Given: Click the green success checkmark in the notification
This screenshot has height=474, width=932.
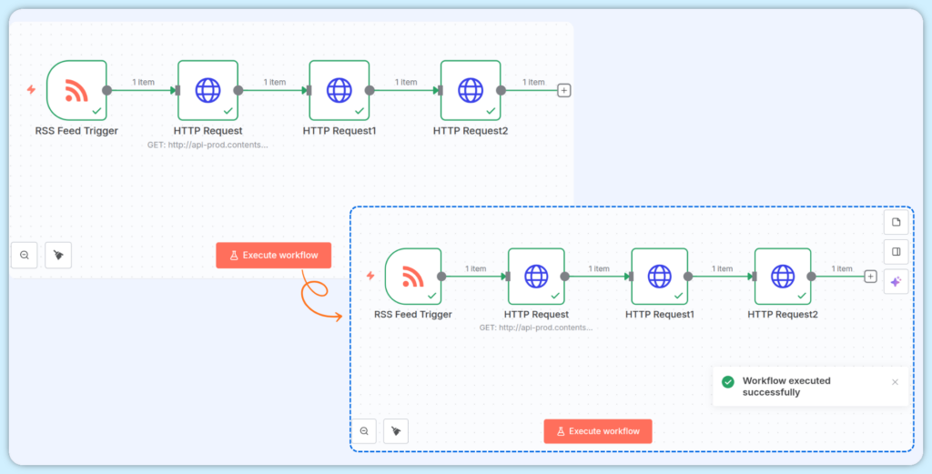Looking at the screenshot, I should 727,382.
